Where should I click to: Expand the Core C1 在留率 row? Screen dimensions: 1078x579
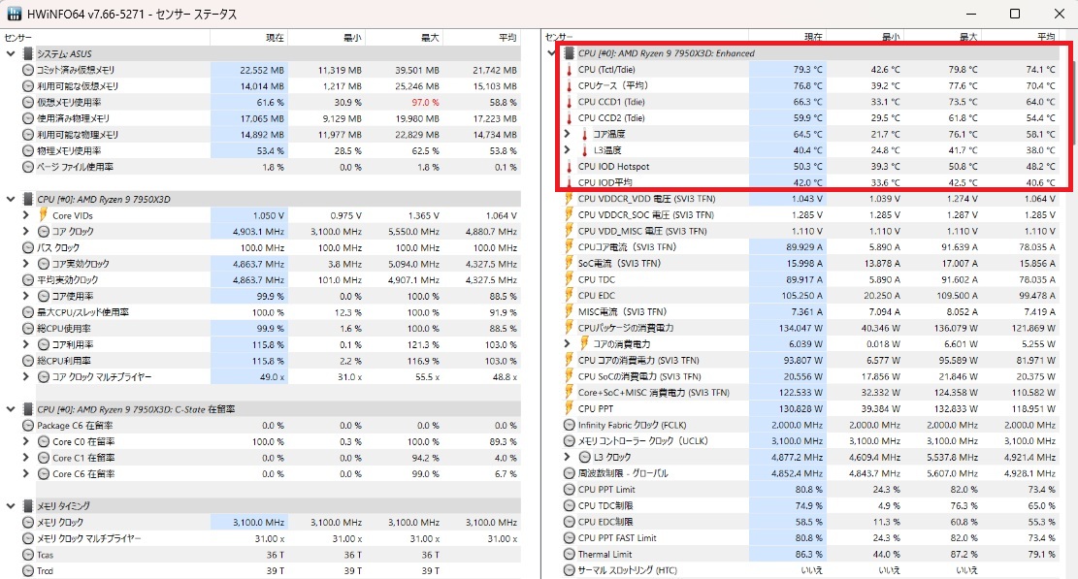coord(26,458)
